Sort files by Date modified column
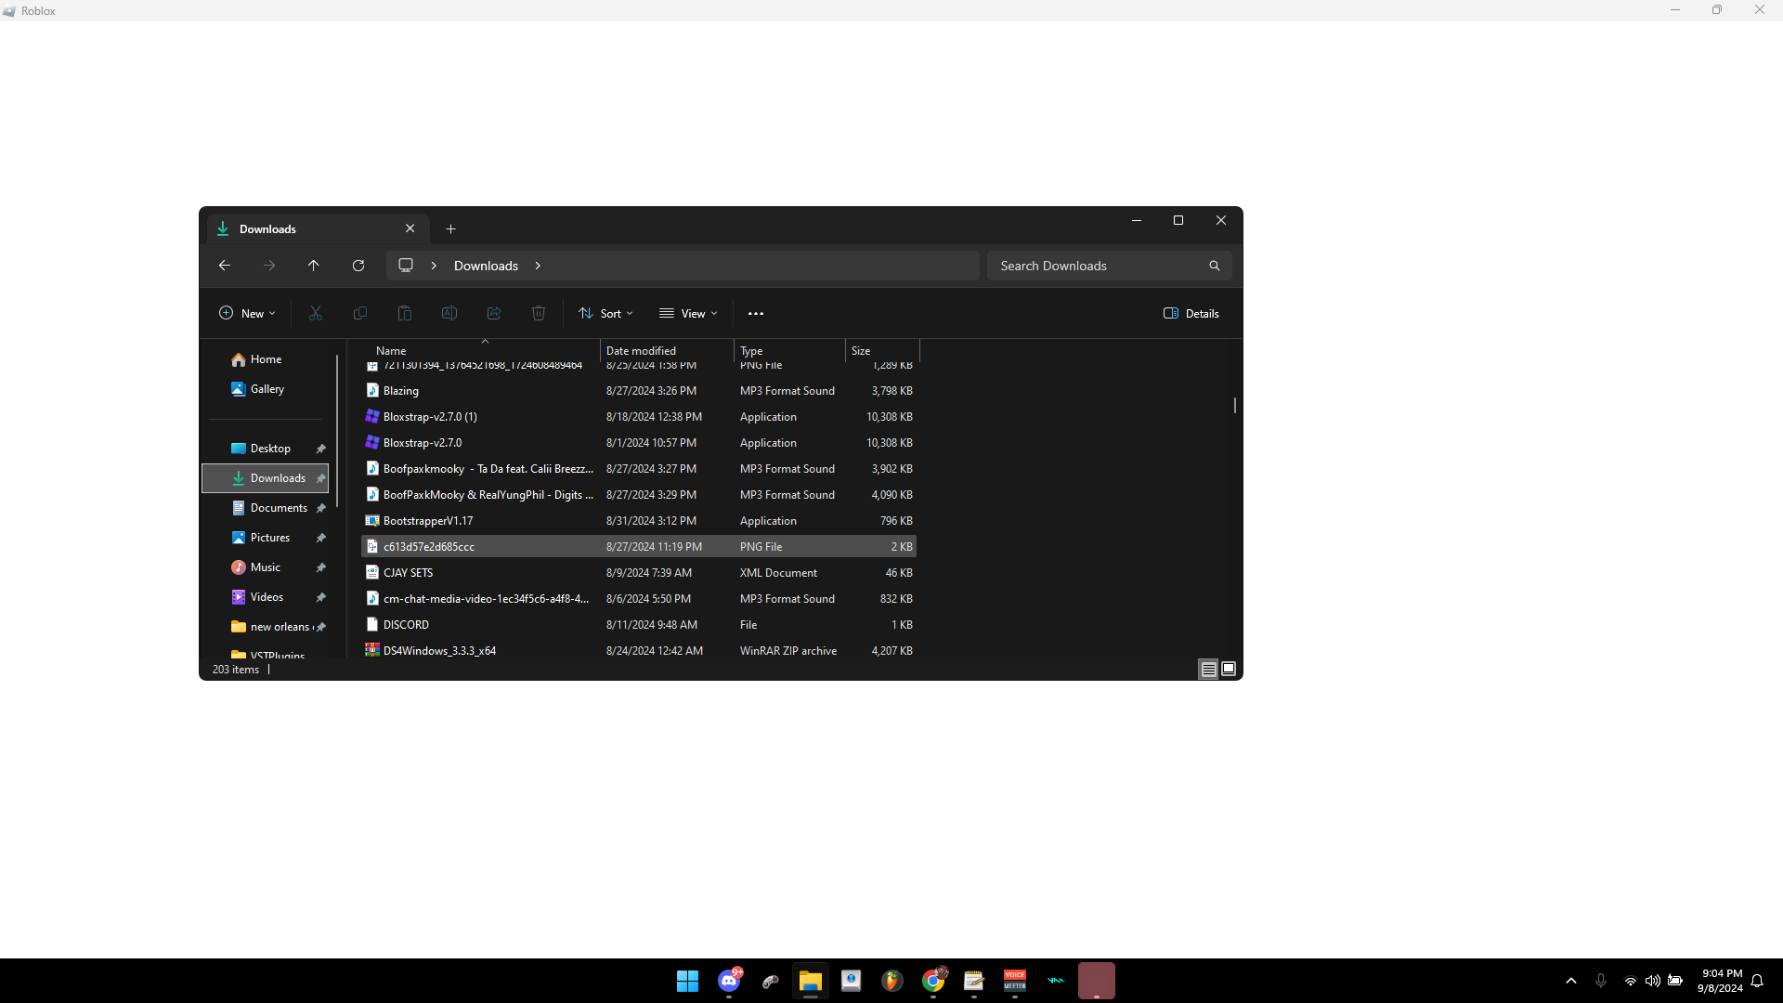The image size is (1783, 1003). point(641,351)
